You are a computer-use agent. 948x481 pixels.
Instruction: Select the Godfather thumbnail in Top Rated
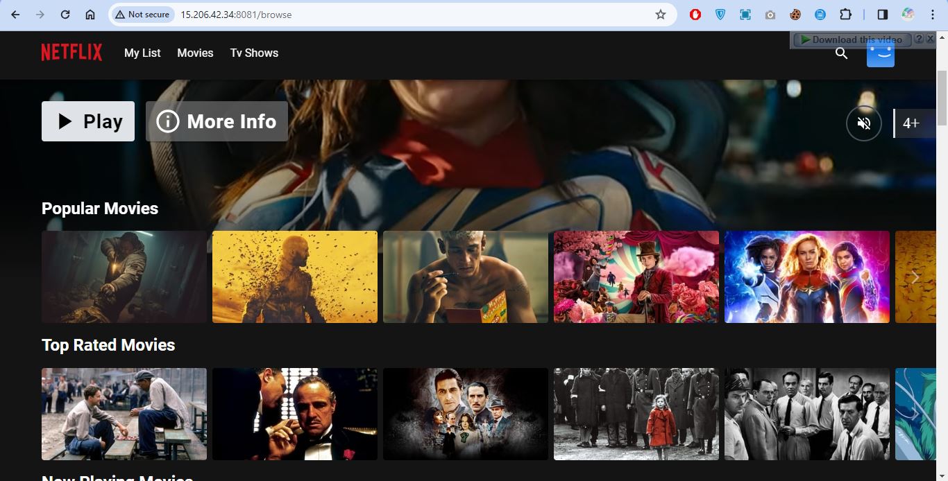coord(295,414)
